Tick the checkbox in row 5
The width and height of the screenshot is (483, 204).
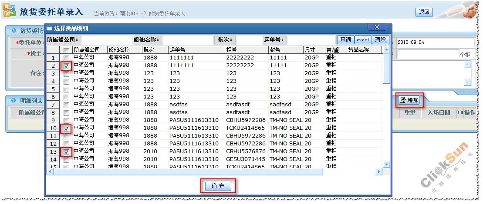tap(66, 89)
